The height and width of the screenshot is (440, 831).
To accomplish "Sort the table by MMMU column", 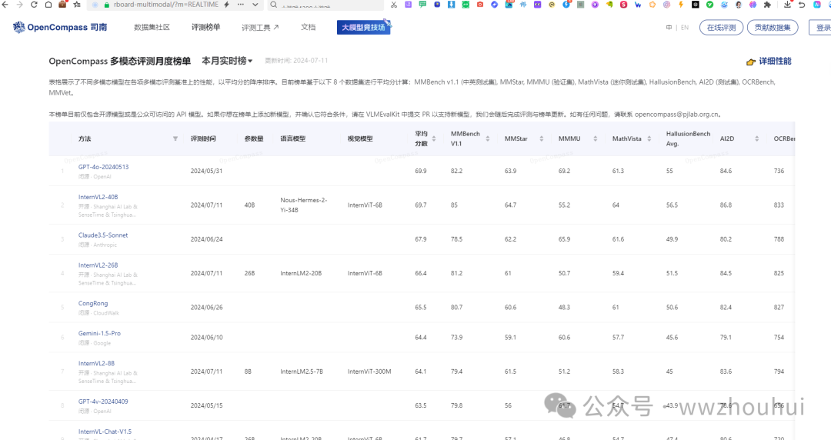I will pyautogui.click(x=595, y=139).
